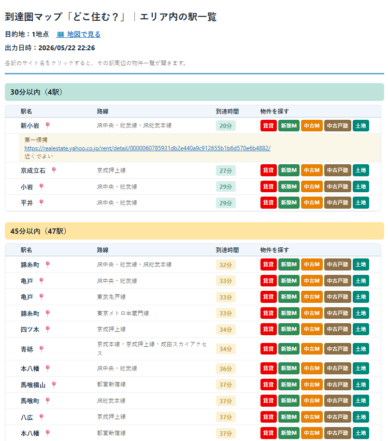The image size is (388, 441).
Task: Click the route text JR総武本線 for 馬喰町
Action: pyautogui.click(x=111, y=401)
